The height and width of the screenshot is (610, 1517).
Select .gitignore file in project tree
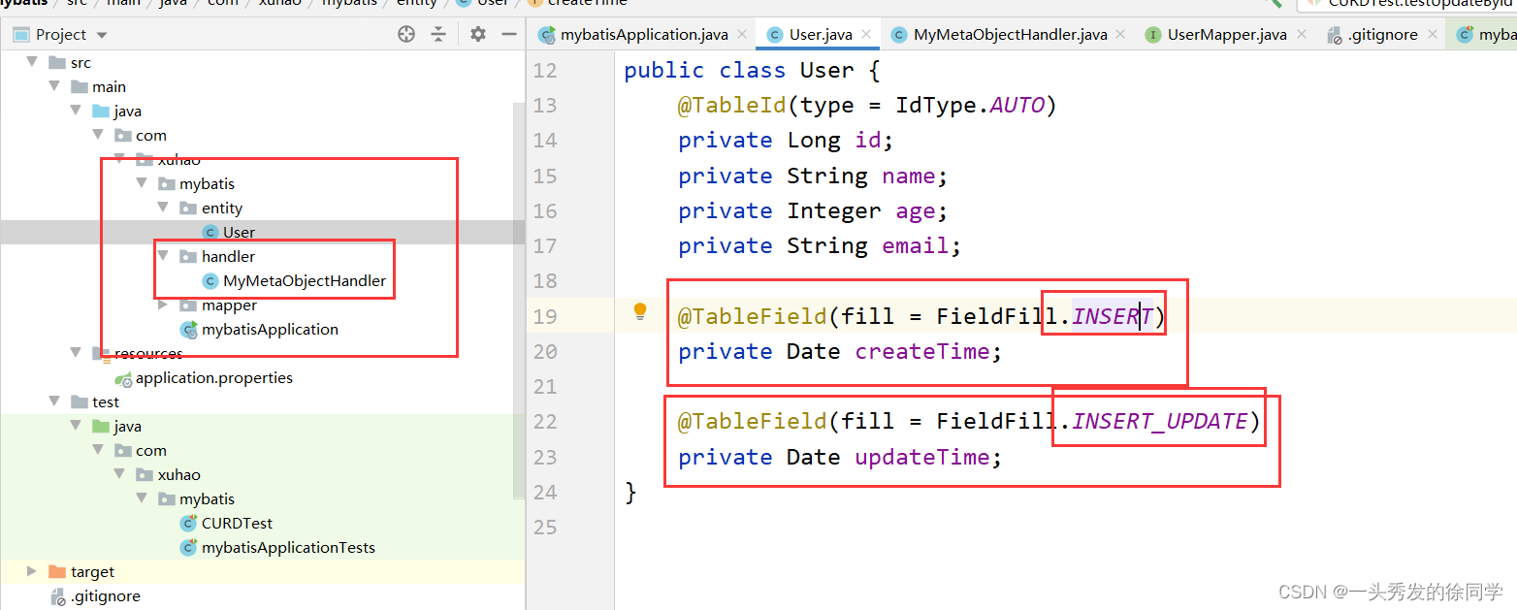point(106,595)
